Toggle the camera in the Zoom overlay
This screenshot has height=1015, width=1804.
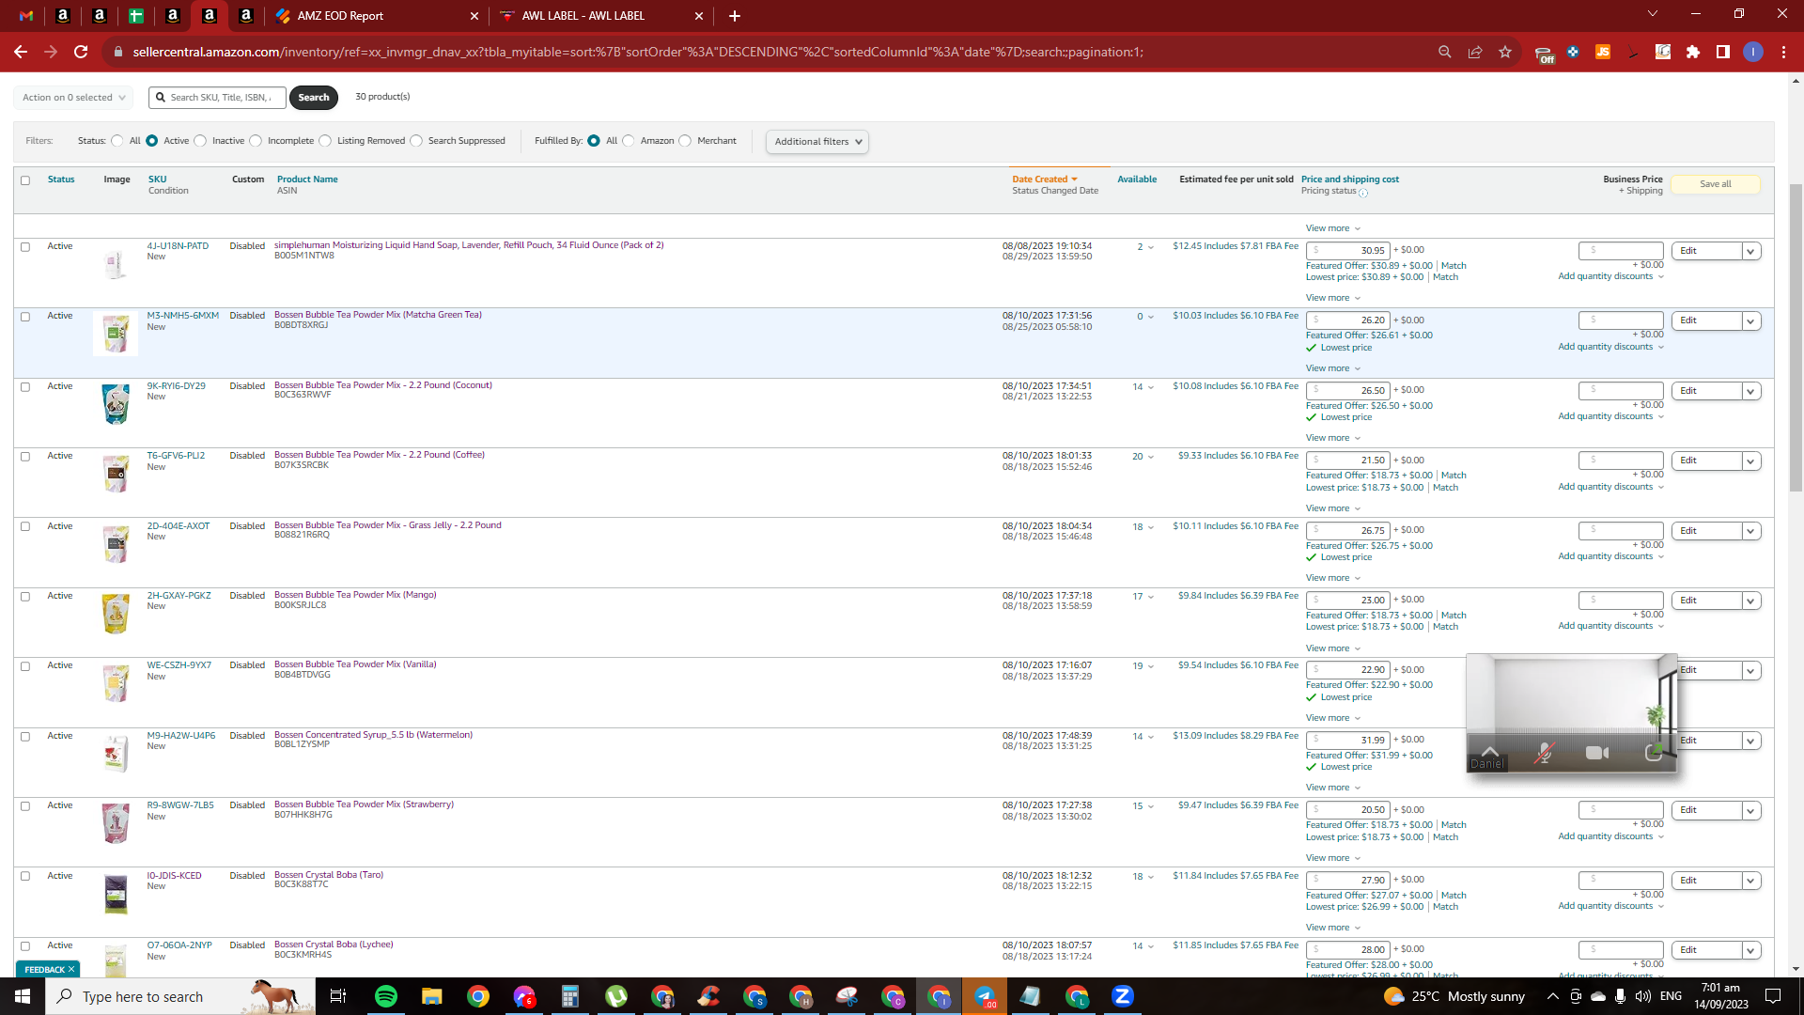tap(1597, 753)
